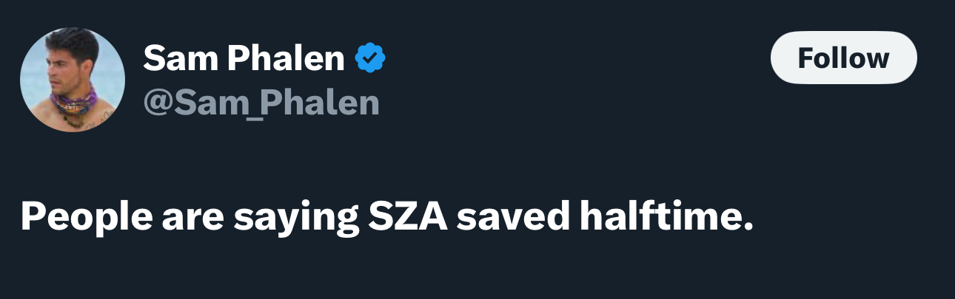
Task: Open the profile from the round photo
Action: (73, 80)
